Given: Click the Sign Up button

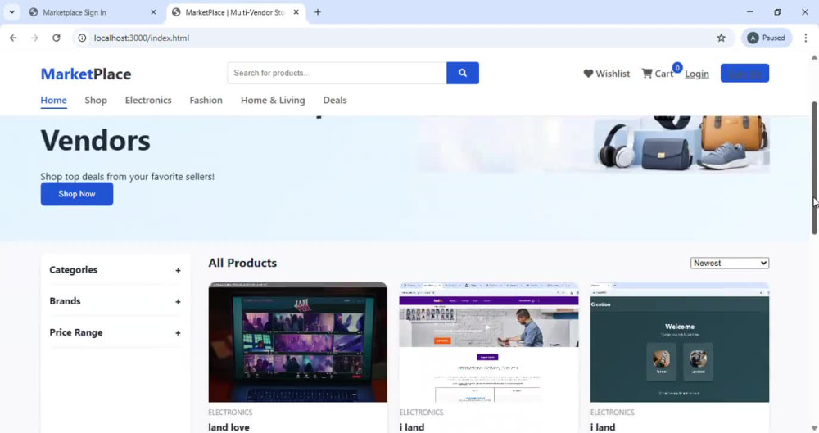Looking at the screenshot, I should [x=744, y=73].
